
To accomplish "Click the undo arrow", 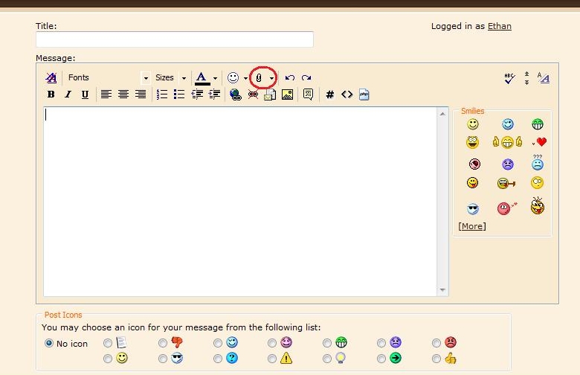I will pyautogui.click(x=290, y=77).
